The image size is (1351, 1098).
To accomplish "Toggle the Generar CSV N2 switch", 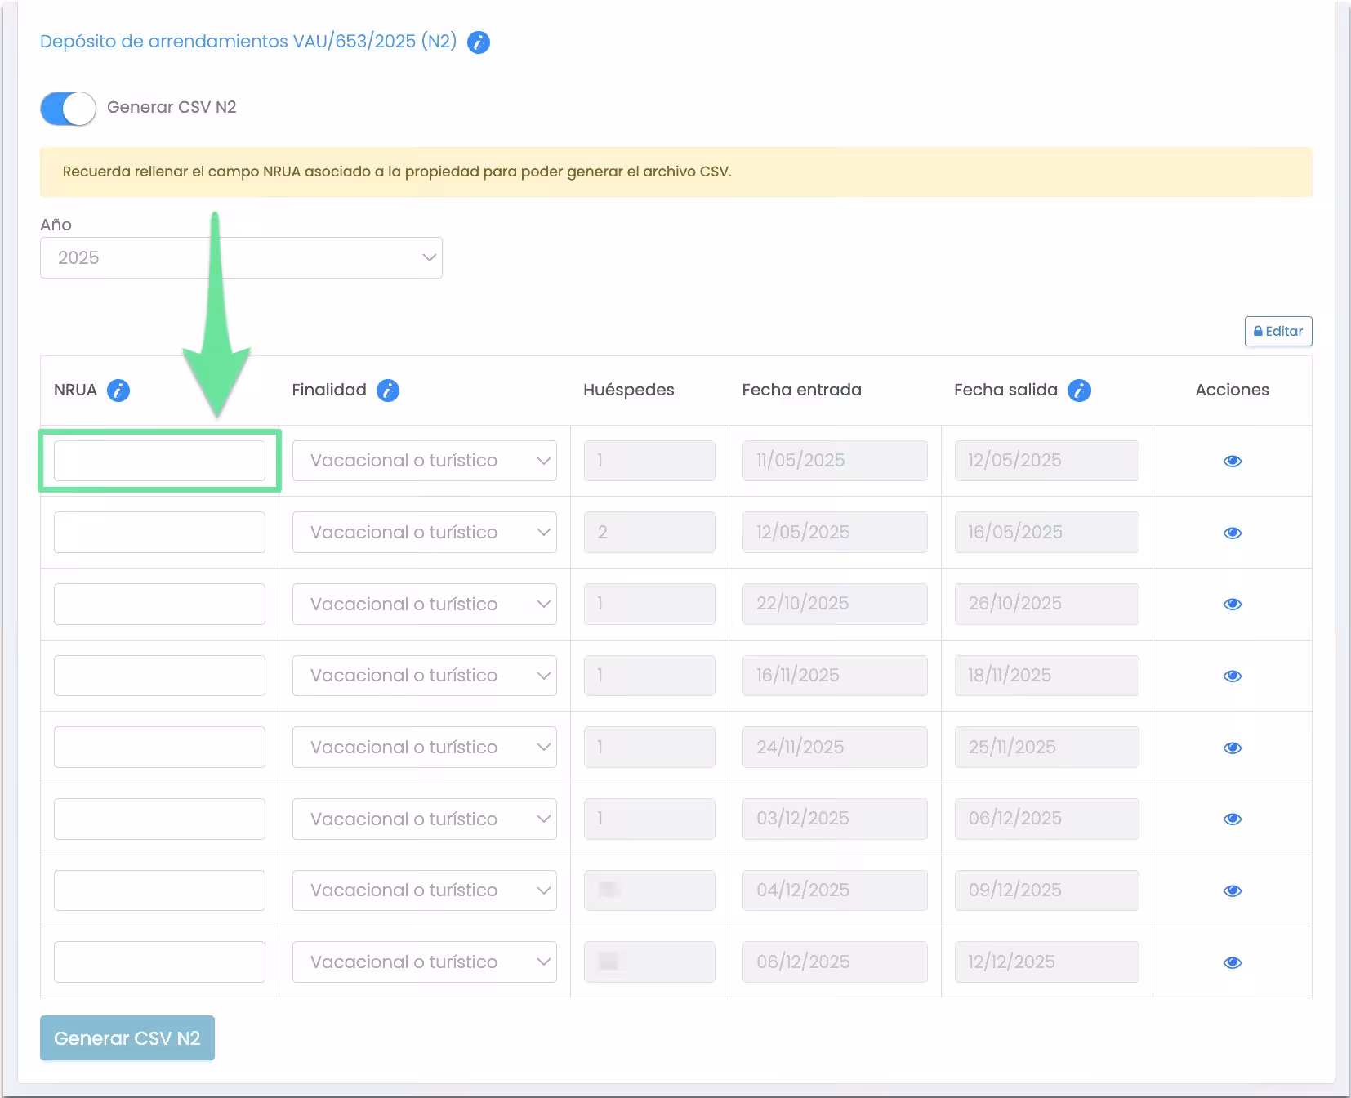I will [x=69, y=108].
